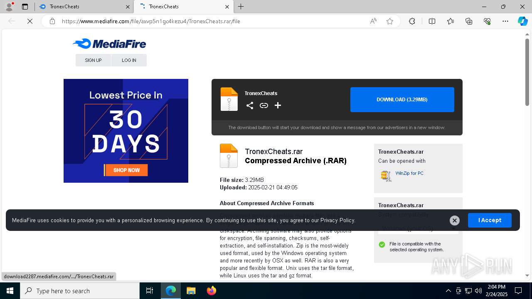Click the taskbar search box
The height and width of the screenshot is (299, 532).
pos(80,291)
